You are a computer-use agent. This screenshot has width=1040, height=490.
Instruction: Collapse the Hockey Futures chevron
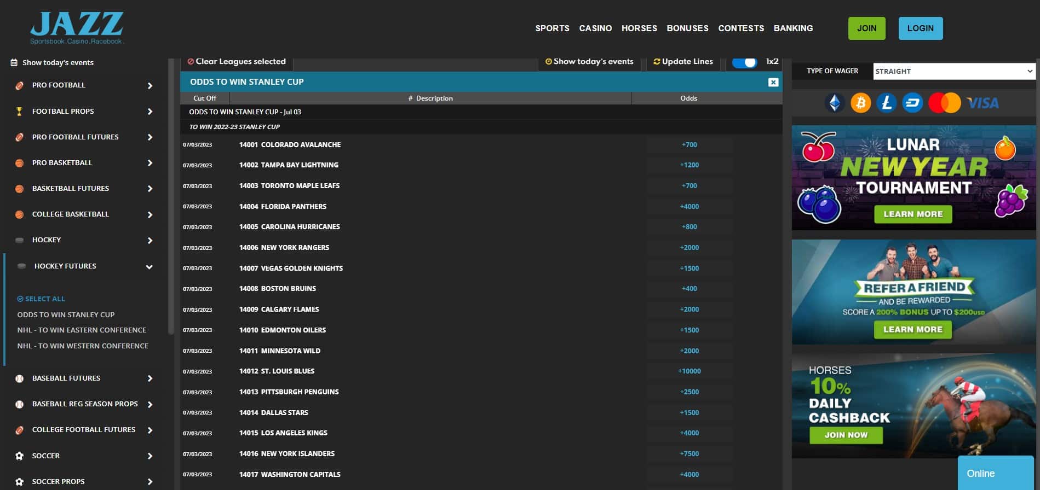(x=149, y=267)
